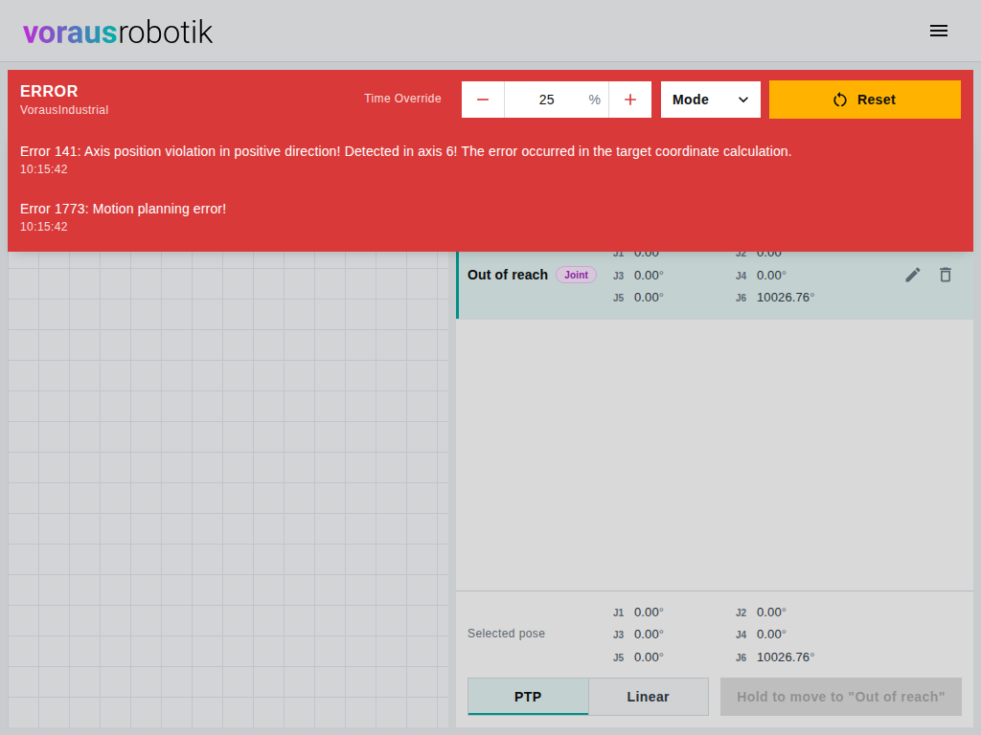981x735 pixels.
Task: Click the Mode dropdown chevron arrow
Action: pos(743,100)
